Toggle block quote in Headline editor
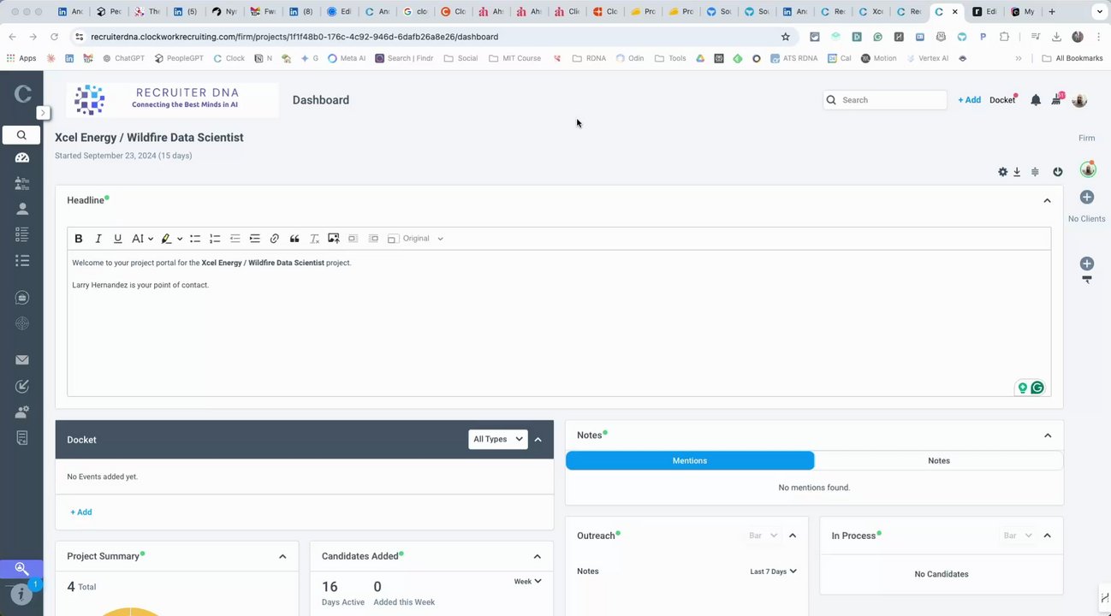1111x616 pixels. coord(294,239)
